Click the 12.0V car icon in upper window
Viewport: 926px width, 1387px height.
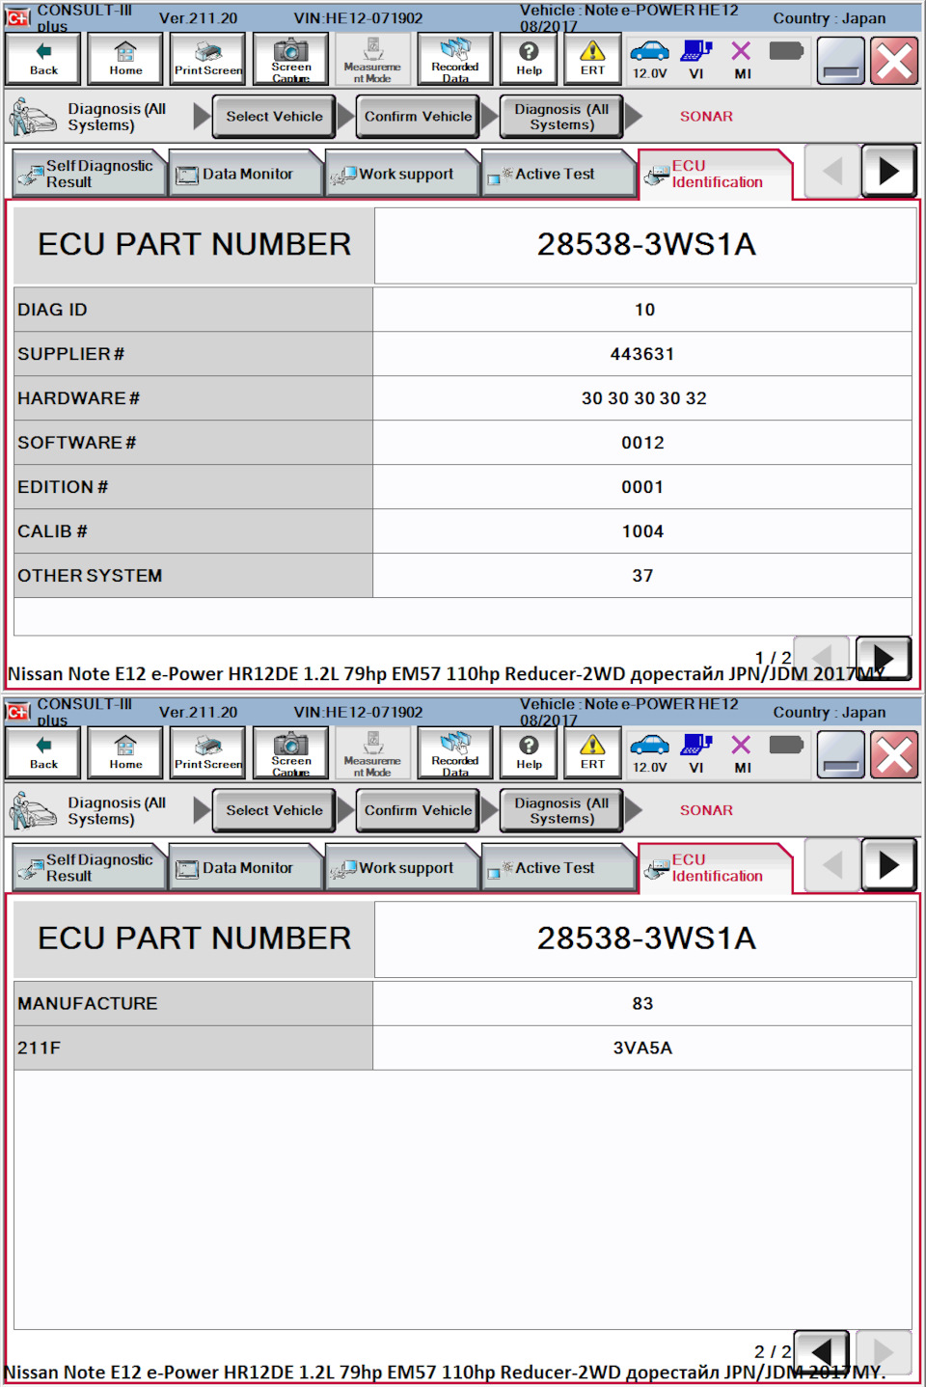pos(649,58)
